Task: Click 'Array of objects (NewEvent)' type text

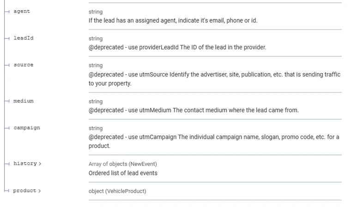Action: point(123,164)
